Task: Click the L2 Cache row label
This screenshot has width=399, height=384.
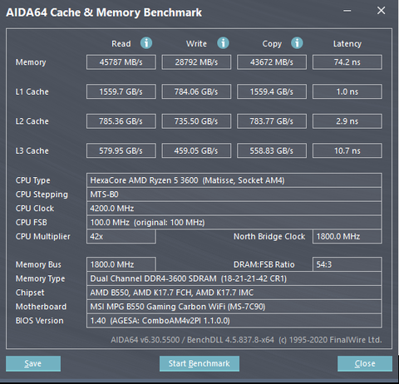Action: coord(32,121)
